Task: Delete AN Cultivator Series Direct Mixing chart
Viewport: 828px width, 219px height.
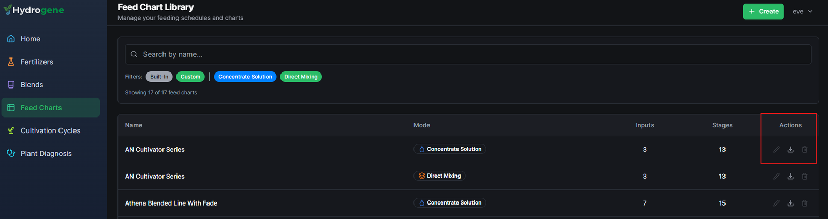Action: pyautogui.click(x=805, y=176)
